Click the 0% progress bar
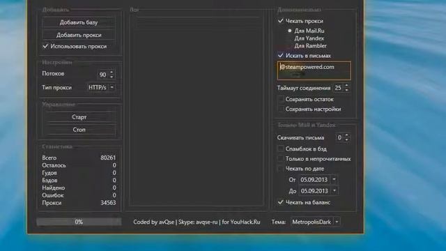The image size is (446, 251). point(79,222)
